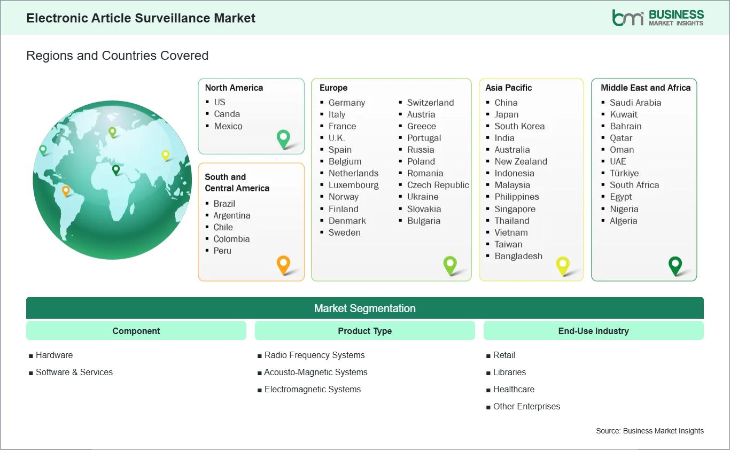Select the dark green pin in Middle East and Africa
The height and width of the screenshot is (450, 730).
tap(675, 265)
